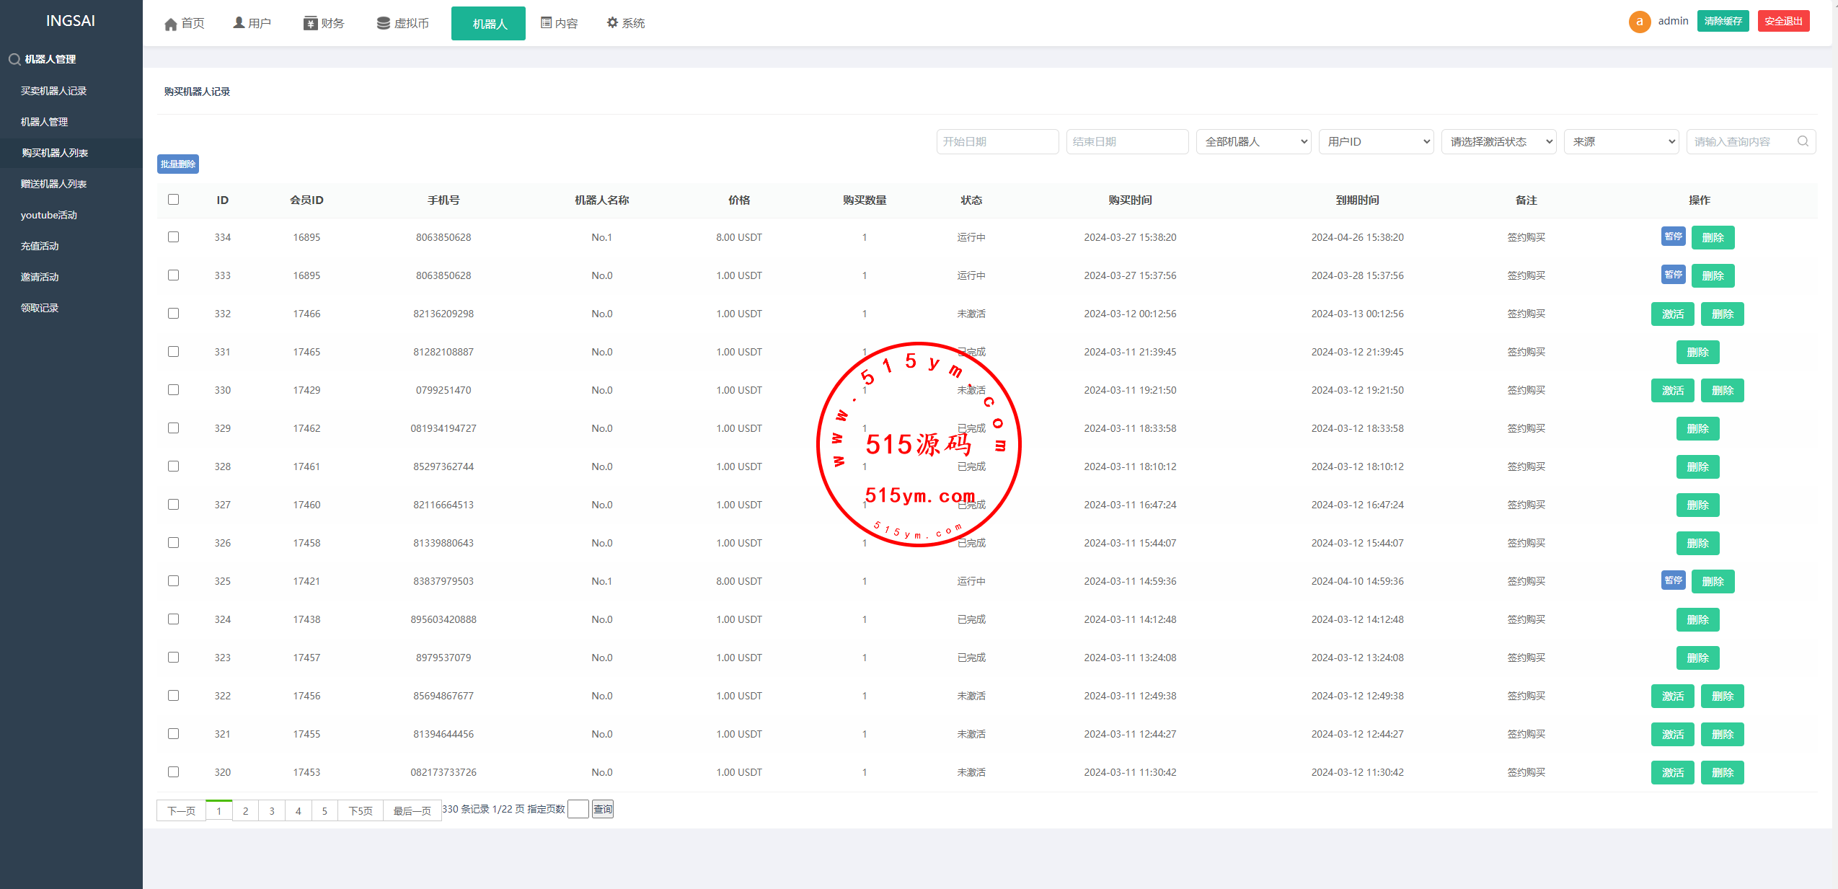
Task: Click the orange admin avatar icon
Action: (1639, 22)
